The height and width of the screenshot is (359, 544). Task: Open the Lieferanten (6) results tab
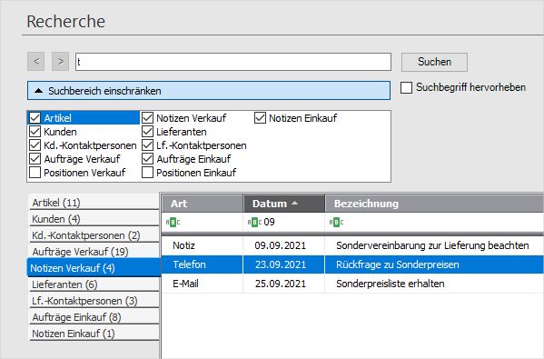pyautogui.click(x=94, y=284)
